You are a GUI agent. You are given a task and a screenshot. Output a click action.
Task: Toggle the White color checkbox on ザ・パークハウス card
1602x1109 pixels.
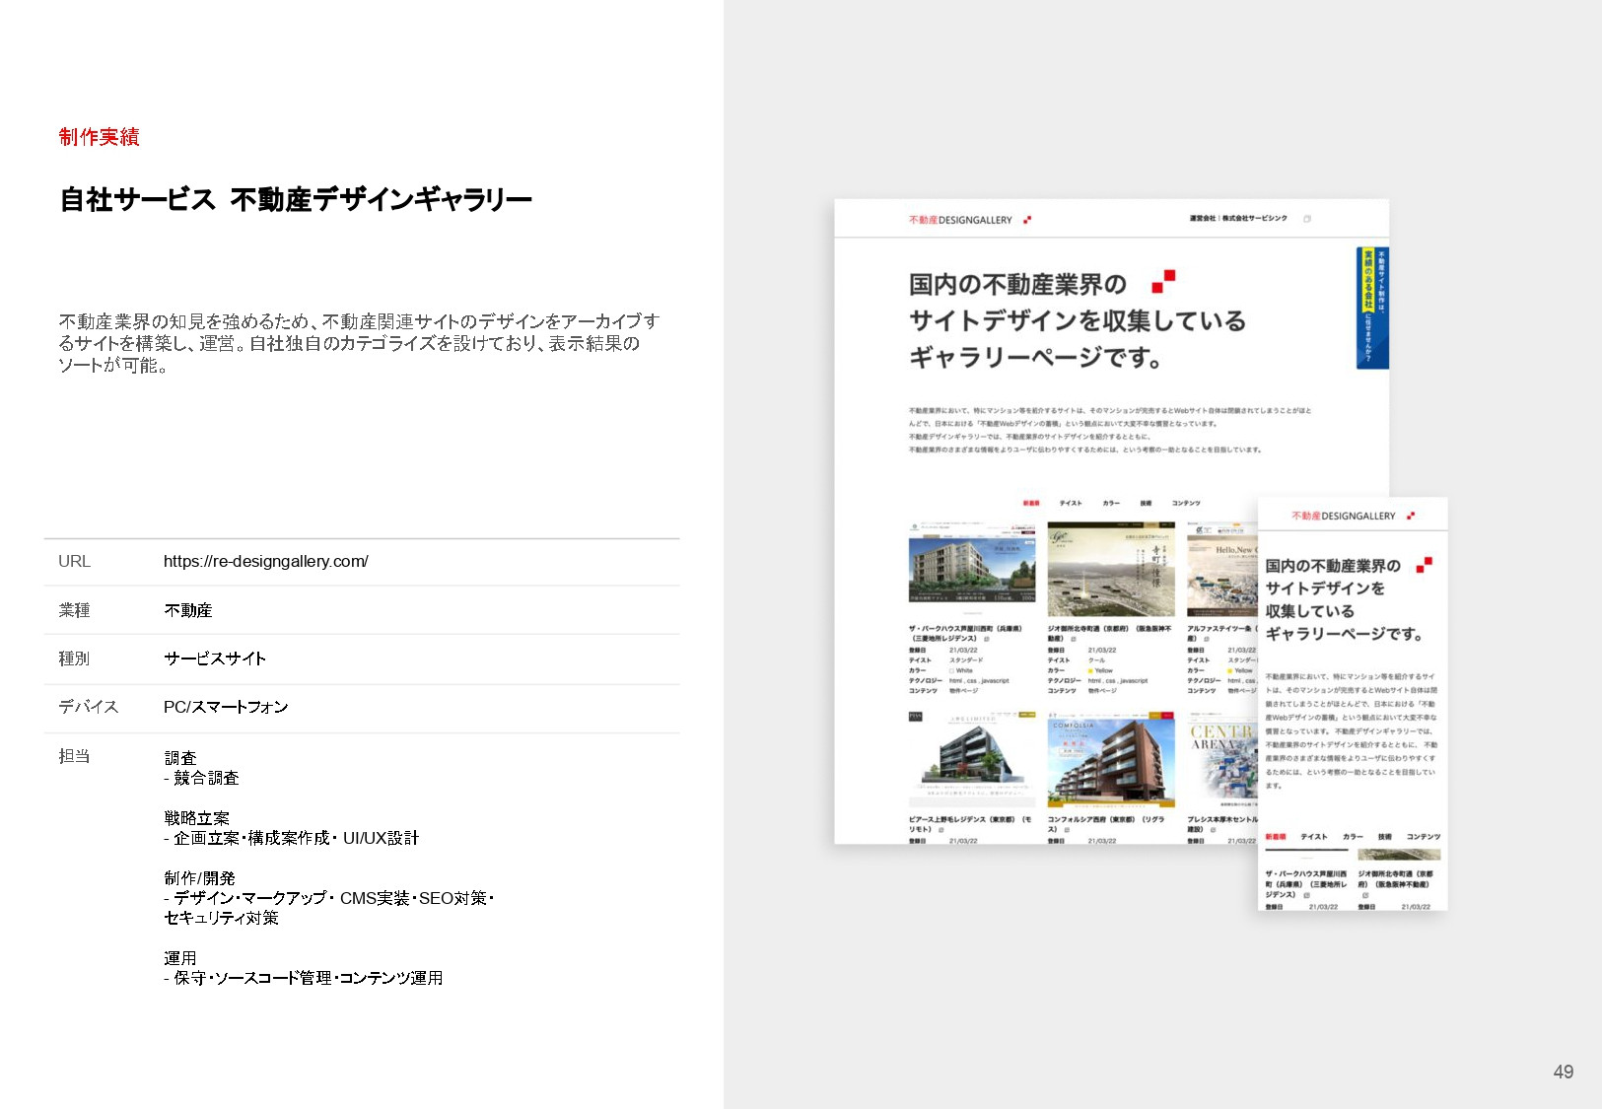pos(951,670)
